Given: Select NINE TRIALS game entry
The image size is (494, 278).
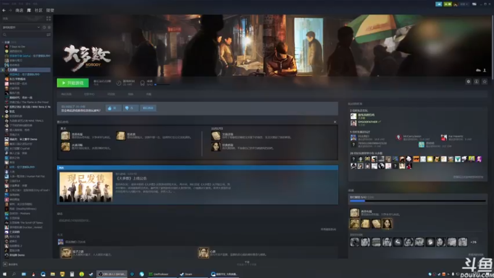Looking at the screenshot, I should (26, 120).
